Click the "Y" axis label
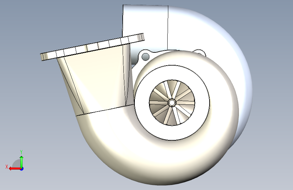Screen dimensions: 293x190 click(x=21, y=152)
